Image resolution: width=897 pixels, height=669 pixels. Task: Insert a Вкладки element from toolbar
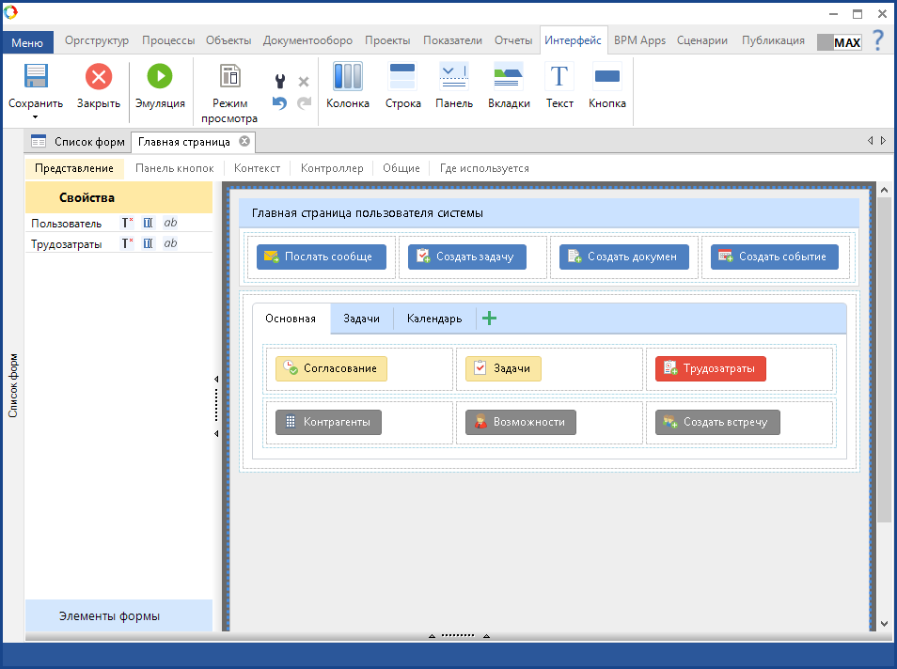pyautogui.click(x=509, y=76)
